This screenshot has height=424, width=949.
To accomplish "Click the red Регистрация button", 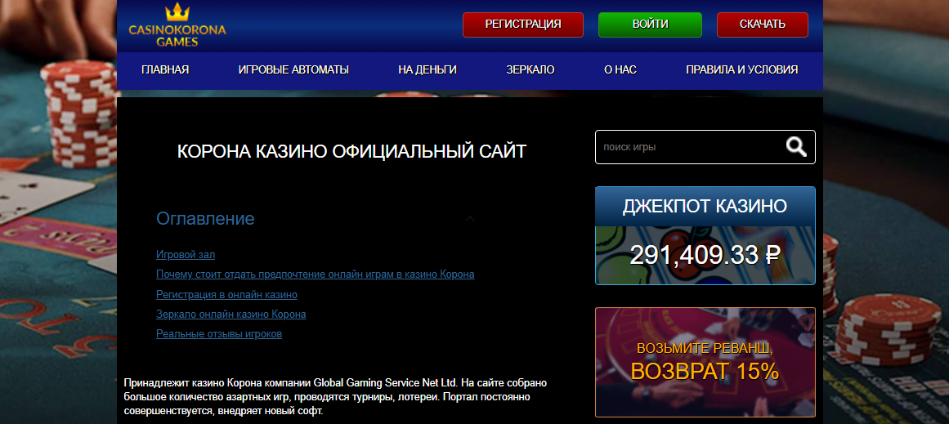I will point(523,25).
